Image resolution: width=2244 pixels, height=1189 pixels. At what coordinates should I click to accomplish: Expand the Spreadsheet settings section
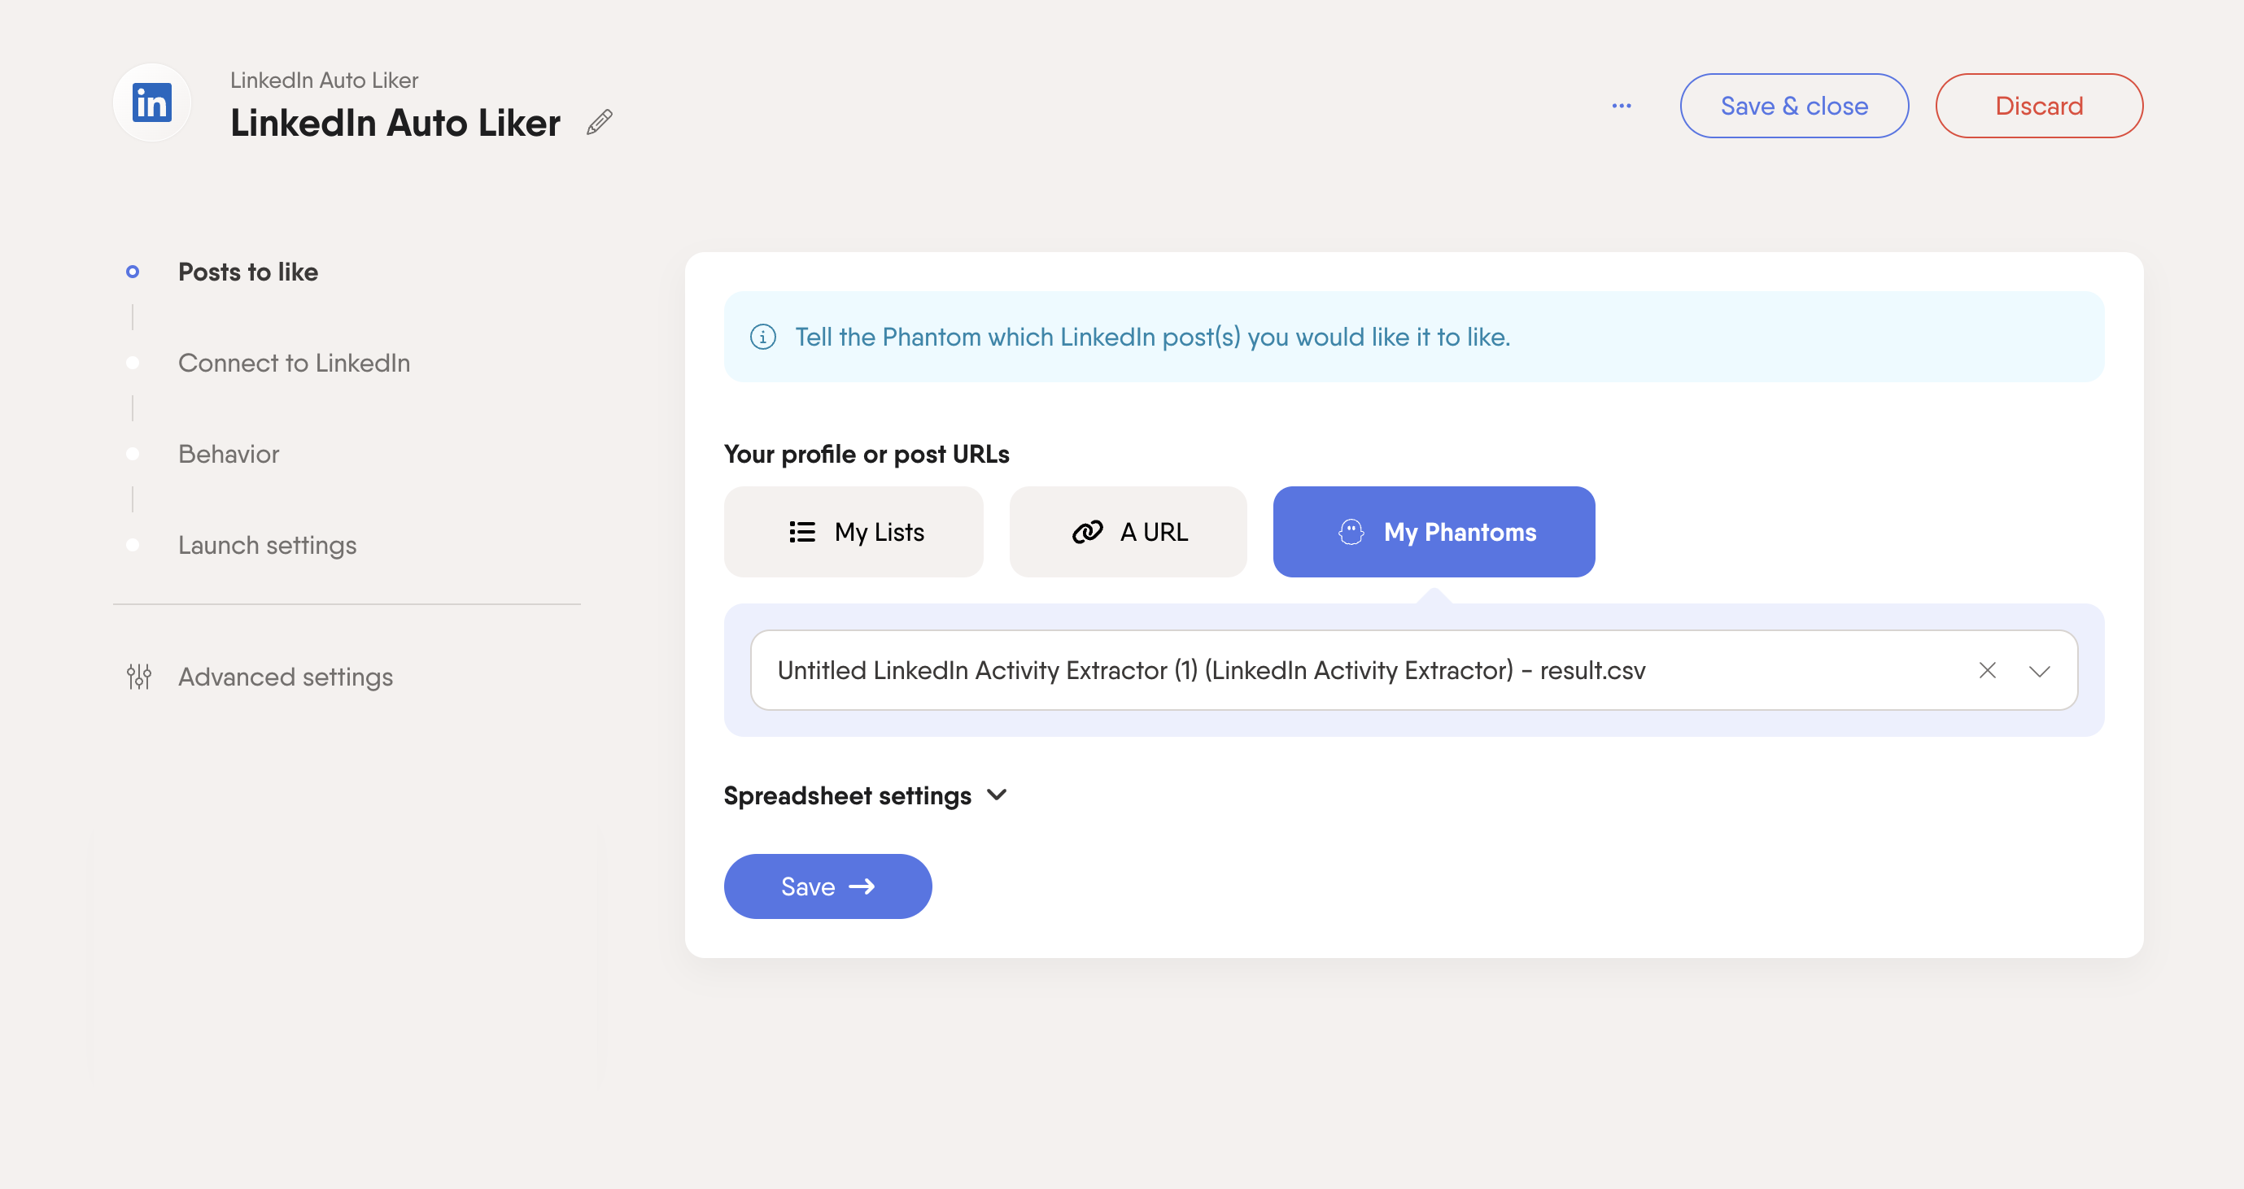pyautogui.click(x=866, y=795)
